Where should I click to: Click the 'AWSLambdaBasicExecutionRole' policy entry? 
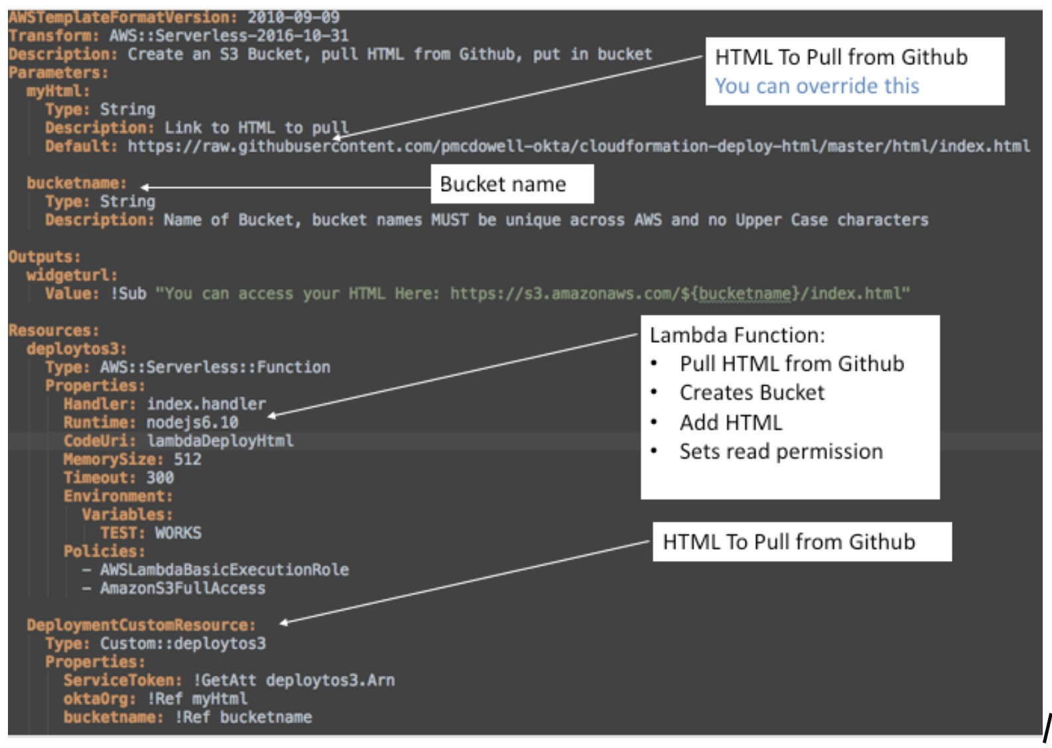tap(224, 570)
